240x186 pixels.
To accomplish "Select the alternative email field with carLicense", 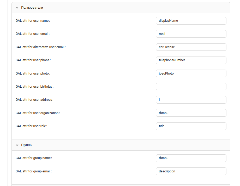I will [191, 47].
